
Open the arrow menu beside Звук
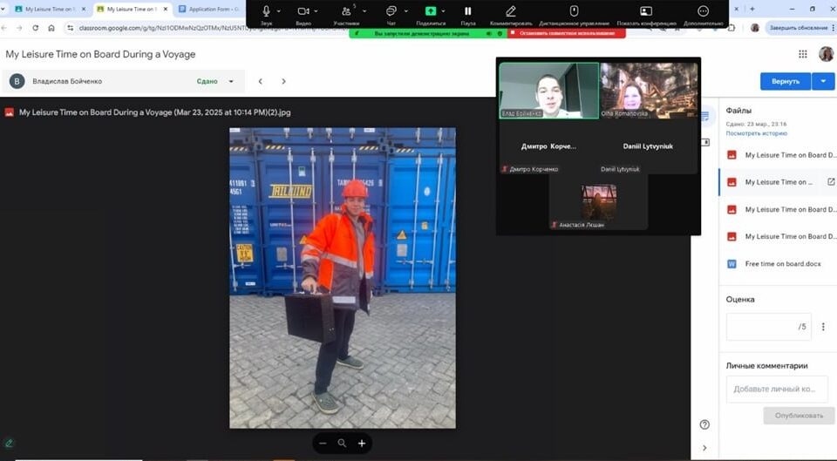pyautogui.click(x=279, y=11)
